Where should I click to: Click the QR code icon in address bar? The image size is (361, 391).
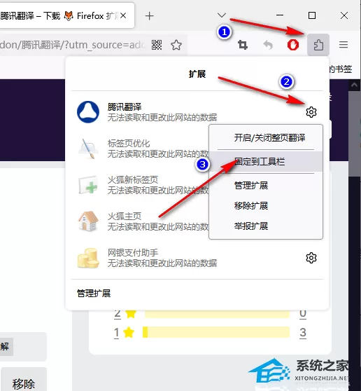click(x=157, y=45)
